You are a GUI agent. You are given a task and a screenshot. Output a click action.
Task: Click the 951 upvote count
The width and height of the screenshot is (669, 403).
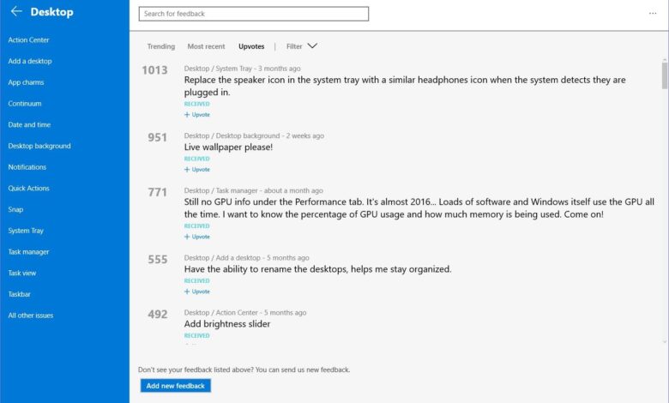point(157,137)
